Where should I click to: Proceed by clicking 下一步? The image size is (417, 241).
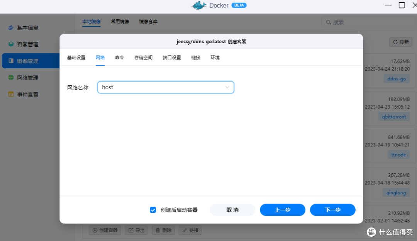(332, 210)
